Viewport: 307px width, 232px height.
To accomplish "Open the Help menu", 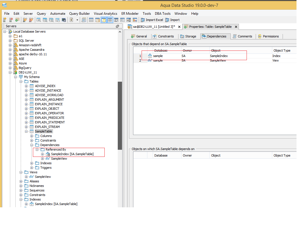I will [x=195, y=14].
